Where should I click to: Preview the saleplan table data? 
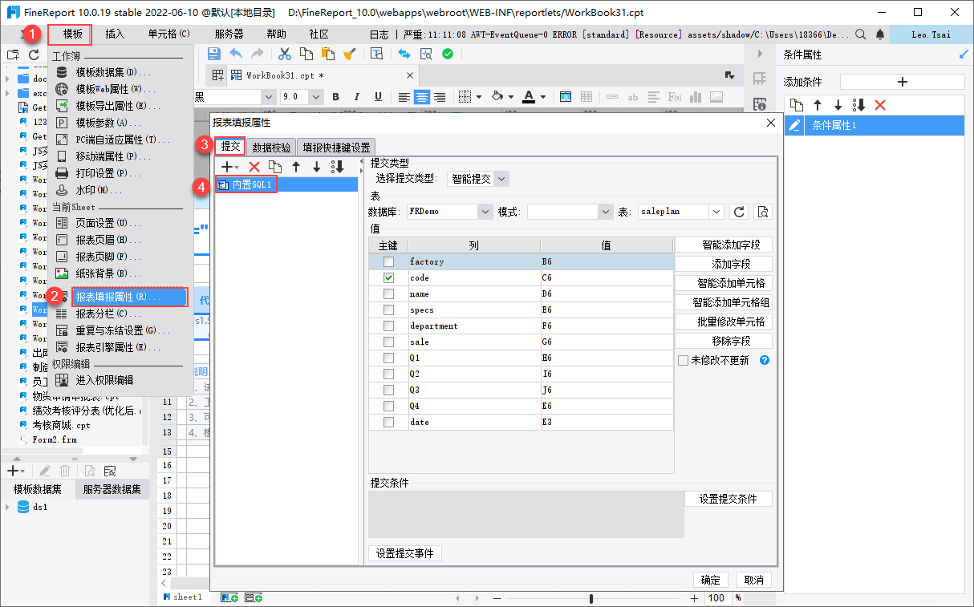click(763, 212)
